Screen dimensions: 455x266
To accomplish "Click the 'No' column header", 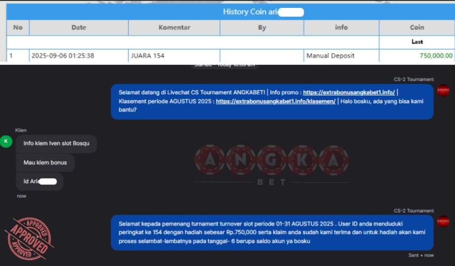I will (x=18, y=28).
